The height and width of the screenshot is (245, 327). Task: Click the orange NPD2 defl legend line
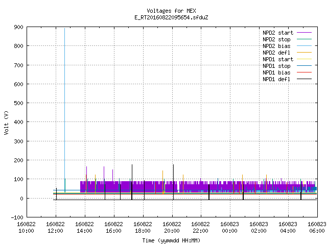[x=304, y=53]
